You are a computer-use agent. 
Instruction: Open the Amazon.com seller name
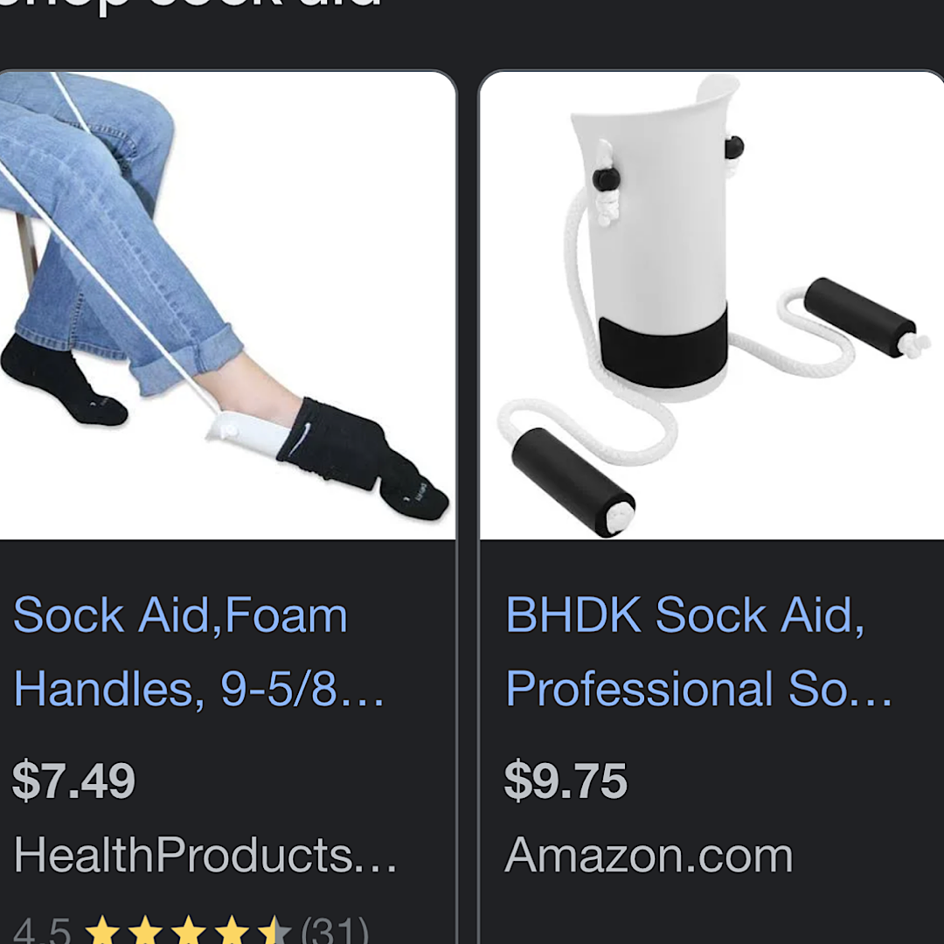pyautogui.click(x=649, y=855)
